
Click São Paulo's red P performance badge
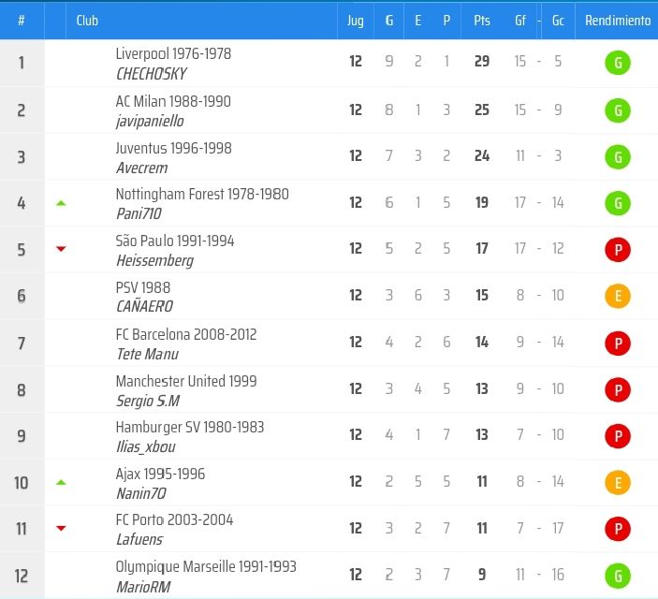[x=617, y=250]
